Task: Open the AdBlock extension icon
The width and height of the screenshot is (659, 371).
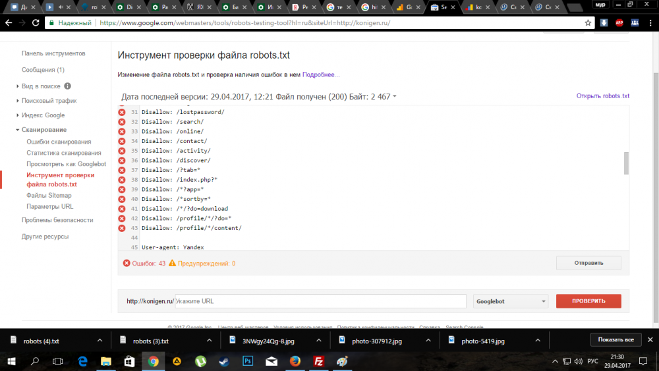Action: pos(619,22)
